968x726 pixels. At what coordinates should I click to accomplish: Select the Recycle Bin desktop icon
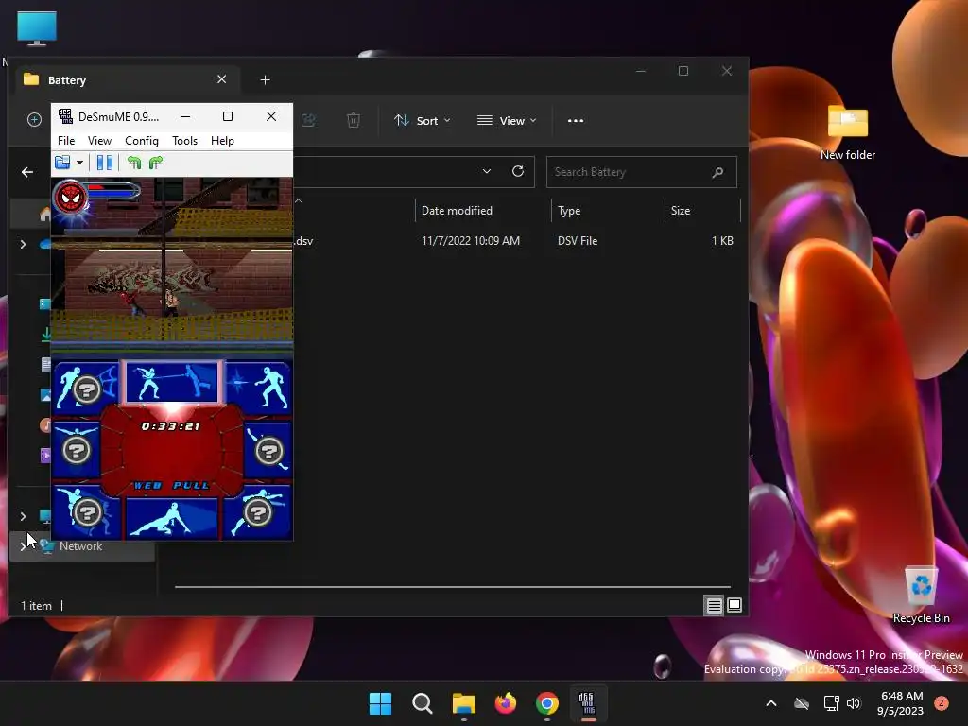[921, 596]
